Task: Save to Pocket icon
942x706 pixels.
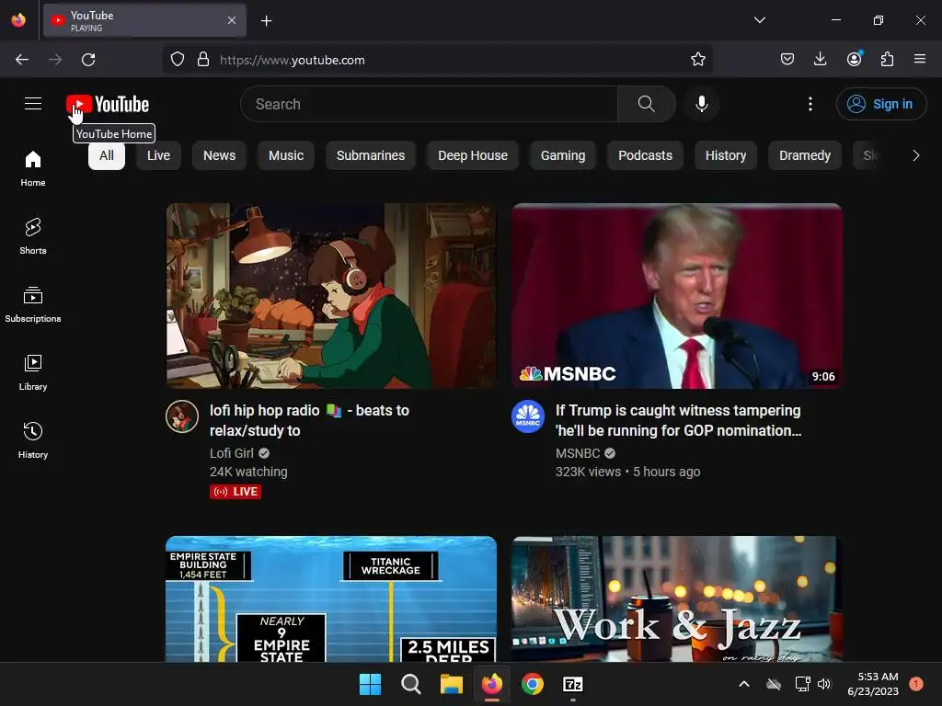Action: tap(787, 59)
